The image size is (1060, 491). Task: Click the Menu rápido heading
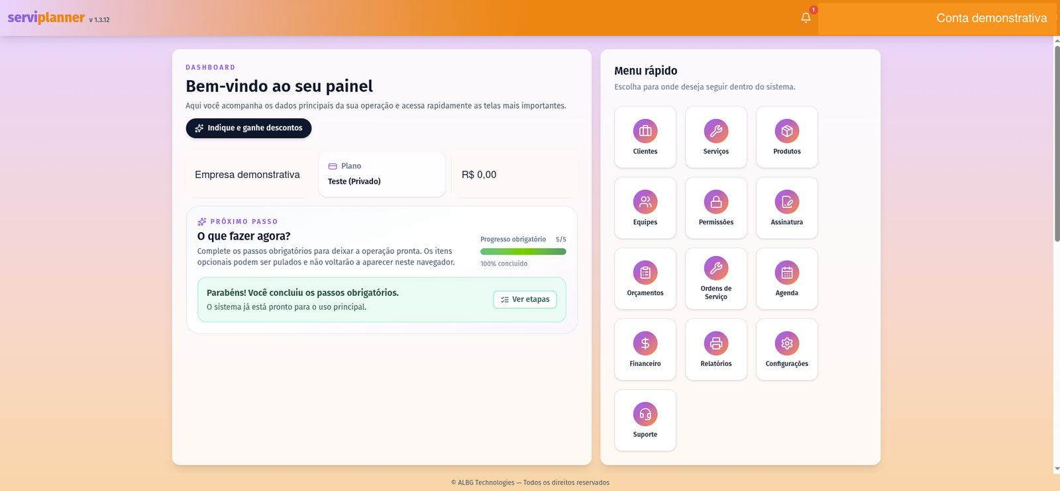click(x=646, y=71)
